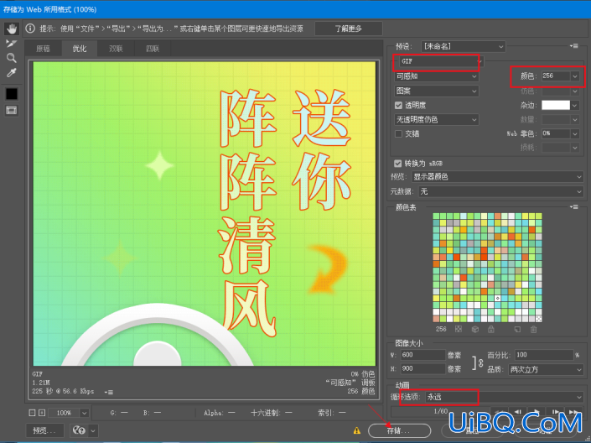Screen dimensions: 591x443
Task: Click the 了解更多 button
Action: coord(348,29)
